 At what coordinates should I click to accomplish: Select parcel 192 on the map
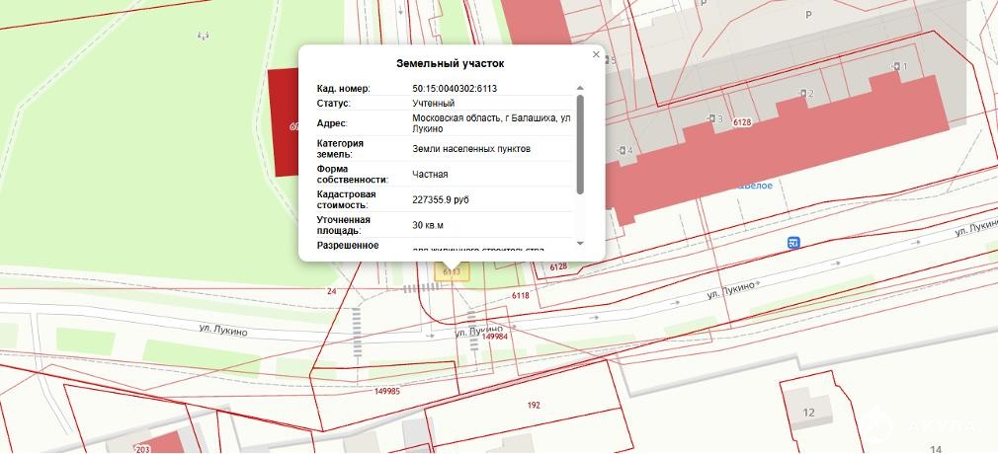click(x=534, y=405)
